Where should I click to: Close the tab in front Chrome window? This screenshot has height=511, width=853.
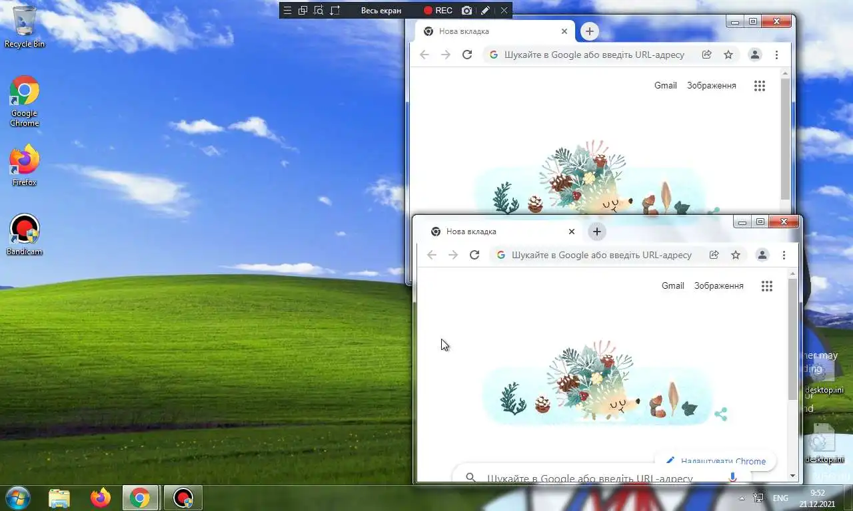pyautogui.click(x=572, y=232)
